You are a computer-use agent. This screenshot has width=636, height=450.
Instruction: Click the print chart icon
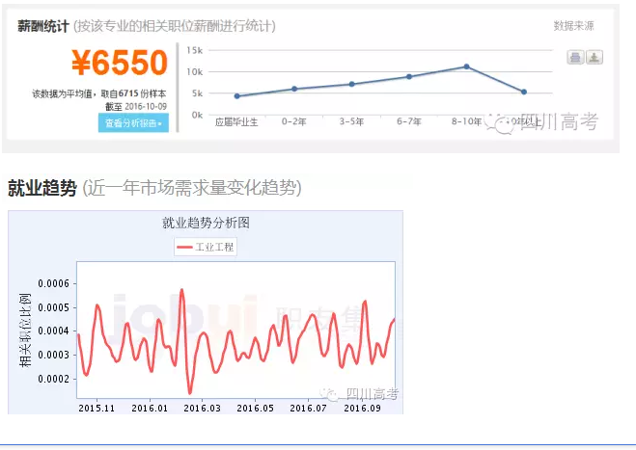click(575, 57)
